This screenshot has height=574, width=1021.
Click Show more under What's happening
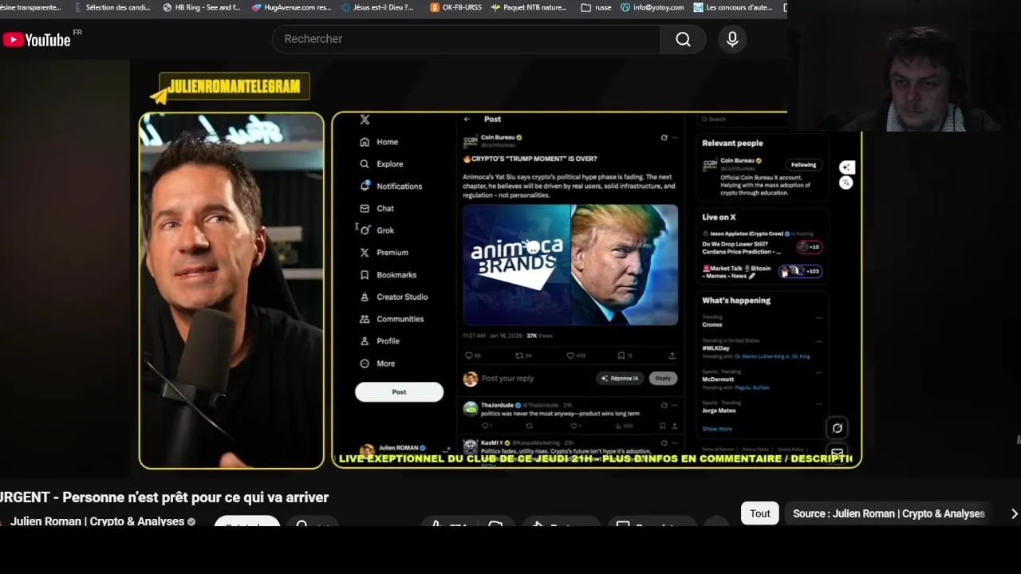pyautogui.click(x=716, y=429)
